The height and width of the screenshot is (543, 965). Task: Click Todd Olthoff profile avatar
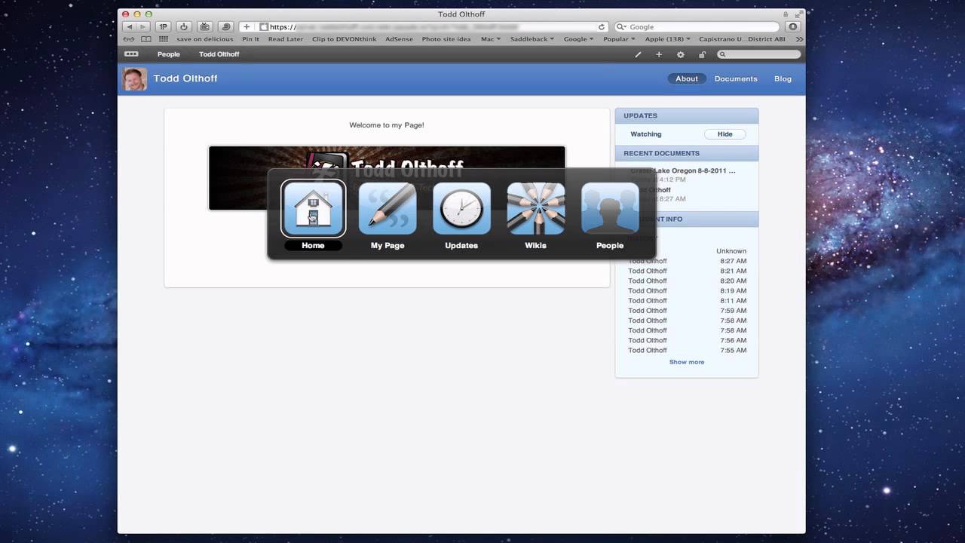pyautogui.click(x=135, y=79)
